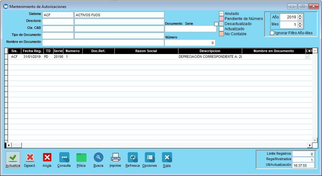Screen dimensions: 322x176
Task: Toggle the checkbox beside Documento Serie
Action: point(216,24)
